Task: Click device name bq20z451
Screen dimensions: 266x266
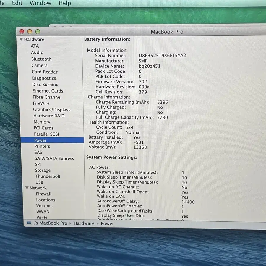Action: [150, 66]
